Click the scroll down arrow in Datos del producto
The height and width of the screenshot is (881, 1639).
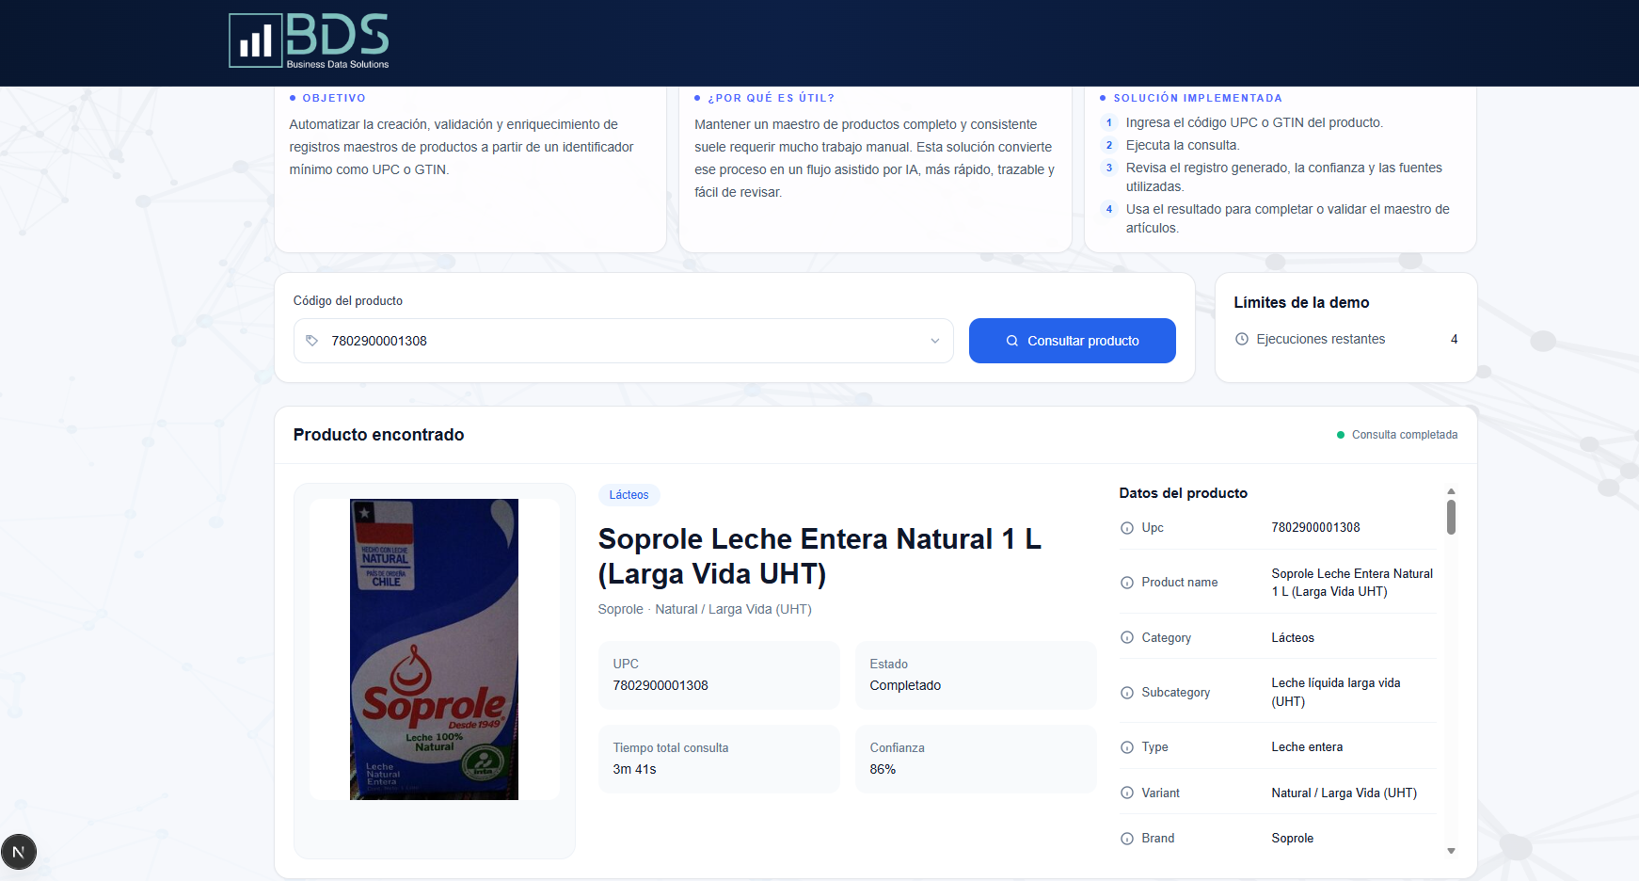(1451, 851)
